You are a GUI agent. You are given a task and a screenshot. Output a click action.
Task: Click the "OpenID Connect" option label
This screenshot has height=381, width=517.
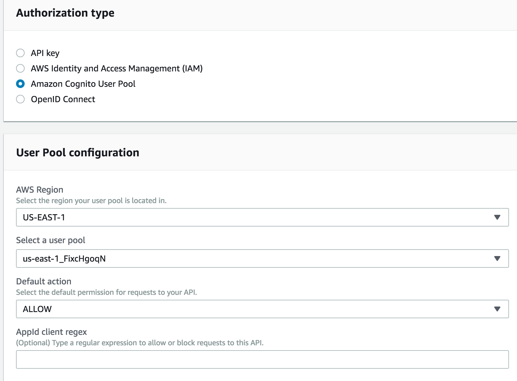(63, 99)
